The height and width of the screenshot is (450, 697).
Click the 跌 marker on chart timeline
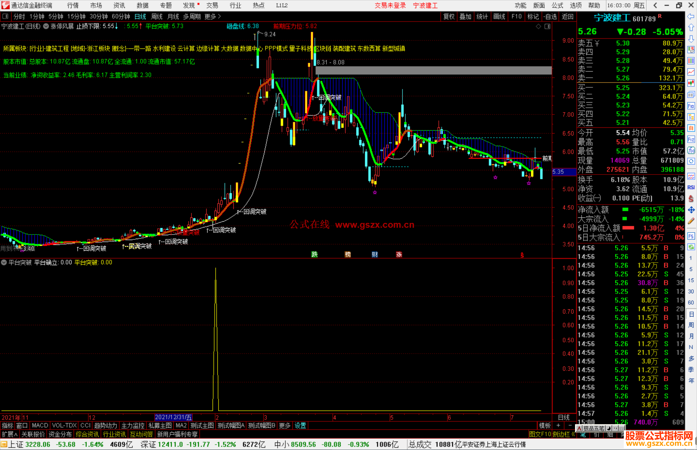[x=314, y=254]
